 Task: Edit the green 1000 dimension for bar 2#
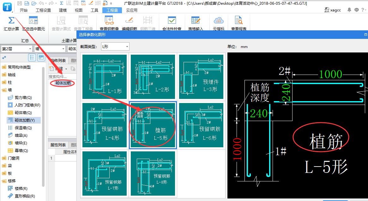[x=330, y=75]
